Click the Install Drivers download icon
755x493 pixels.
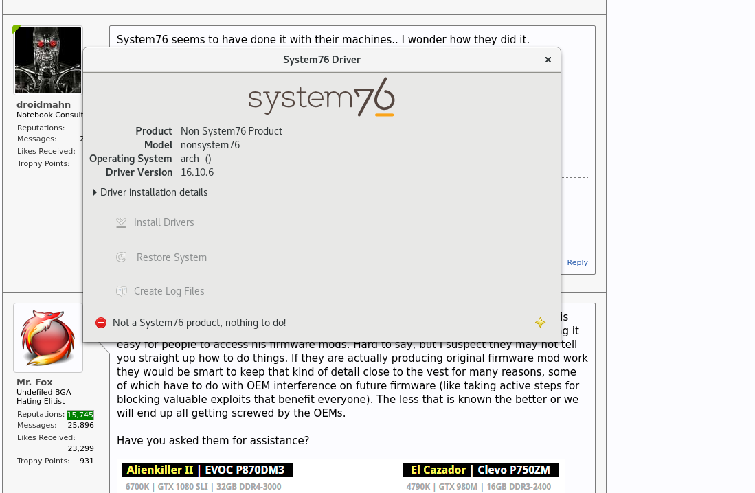click(x=122, y=223)
